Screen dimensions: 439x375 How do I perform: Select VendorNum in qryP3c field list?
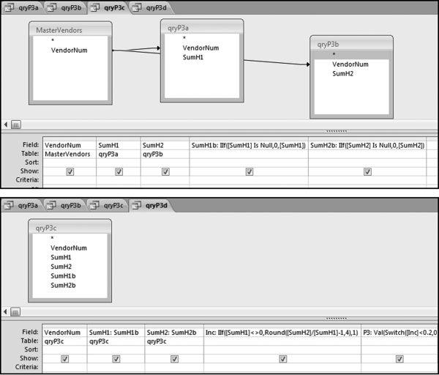69,248
